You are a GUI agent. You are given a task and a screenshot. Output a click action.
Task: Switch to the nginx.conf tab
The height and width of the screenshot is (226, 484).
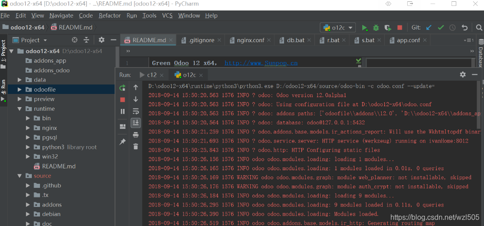point(250,40)
